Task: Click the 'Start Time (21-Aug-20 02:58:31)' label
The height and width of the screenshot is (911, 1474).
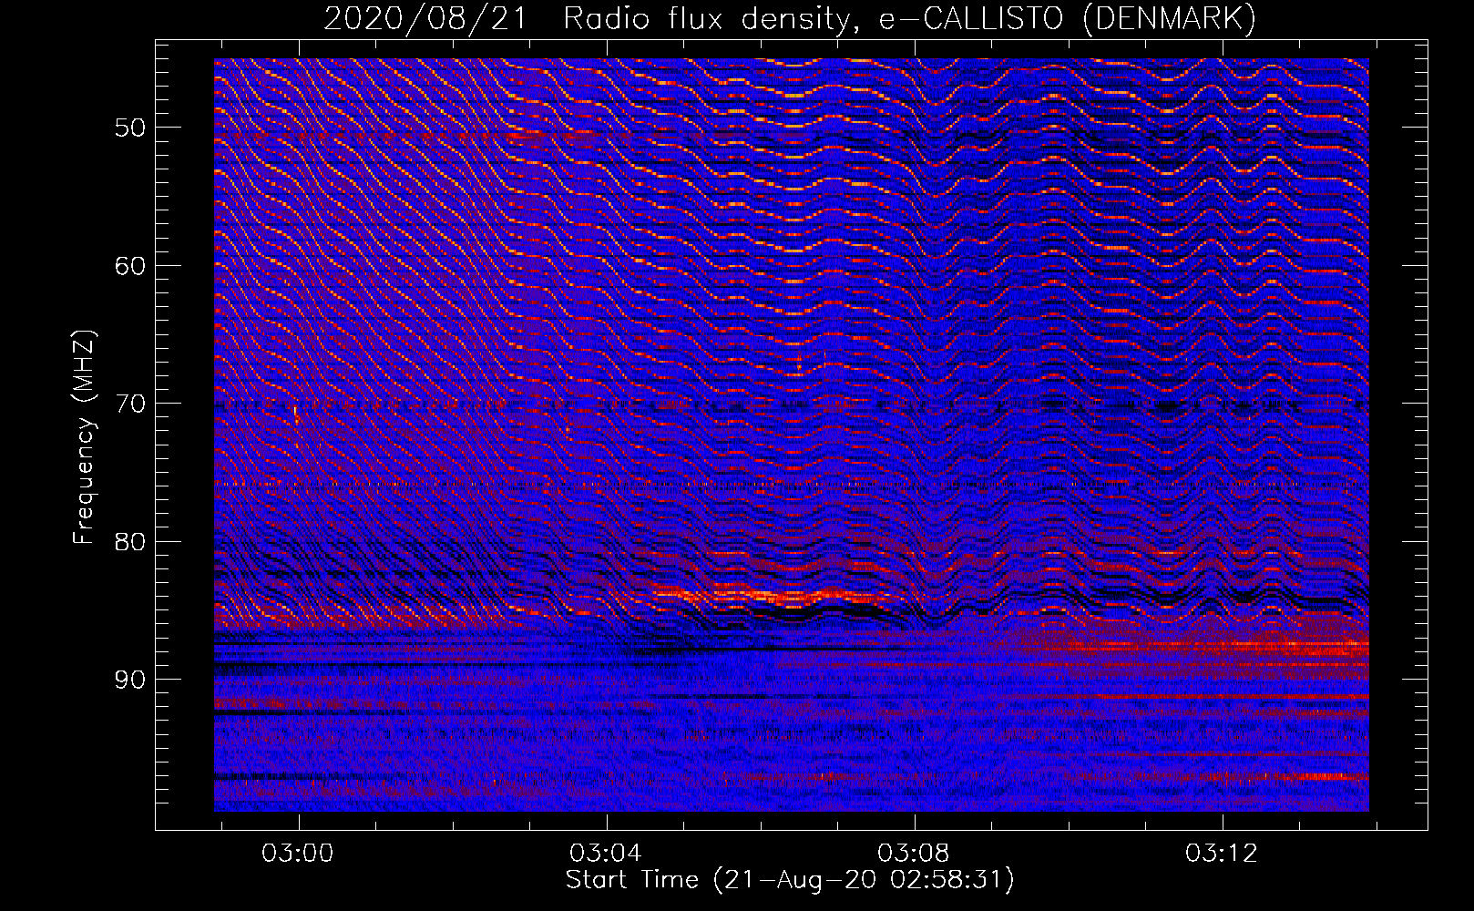Action: 790,880
